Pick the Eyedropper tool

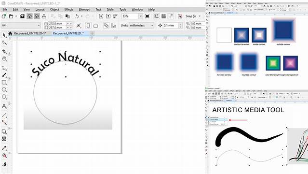pos(4,148)
